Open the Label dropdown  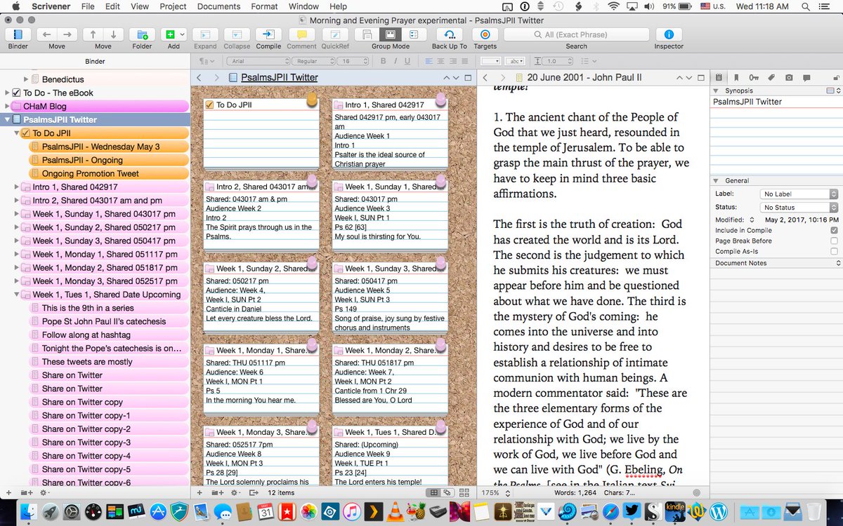click(x=799, y=194)
